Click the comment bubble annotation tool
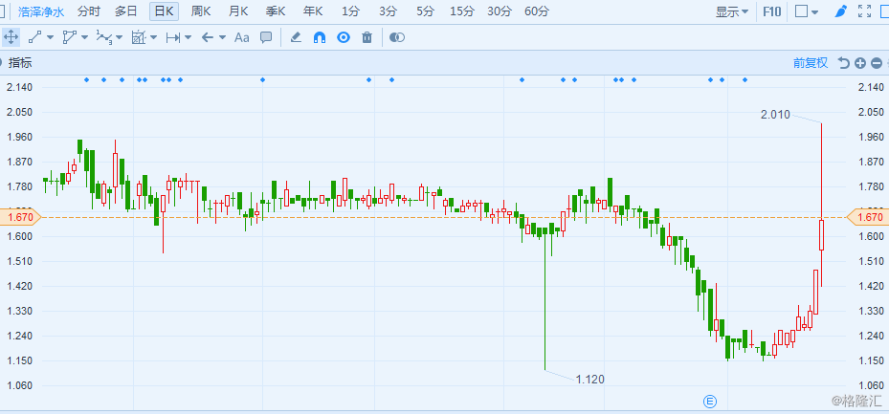 (266, 37)
